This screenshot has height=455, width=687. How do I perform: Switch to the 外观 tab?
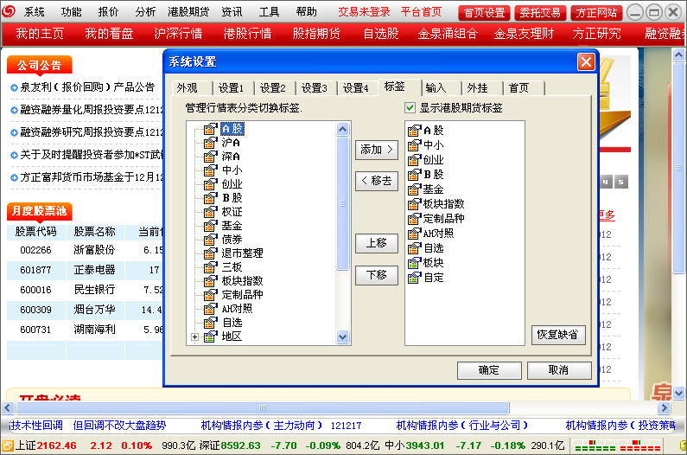pos(187,88)
